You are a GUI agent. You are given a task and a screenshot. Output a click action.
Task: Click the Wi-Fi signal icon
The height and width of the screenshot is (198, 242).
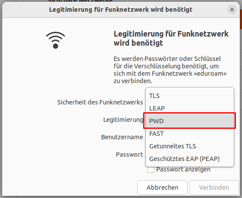56,40
